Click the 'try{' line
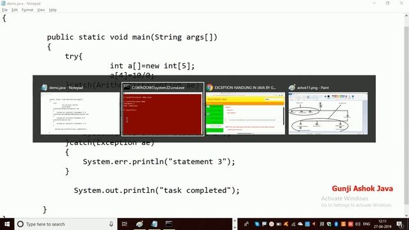Screen dimensions: 409x230 tap(73, 56)
